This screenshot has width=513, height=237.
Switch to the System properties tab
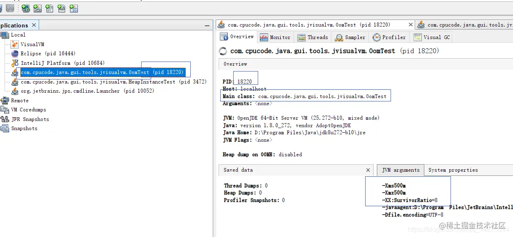pyautogui.click(x=453, y=170)
